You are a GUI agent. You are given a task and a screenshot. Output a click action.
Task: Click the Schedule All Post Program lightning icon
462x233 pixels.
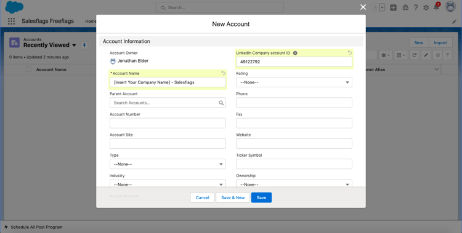pos(6,227)
